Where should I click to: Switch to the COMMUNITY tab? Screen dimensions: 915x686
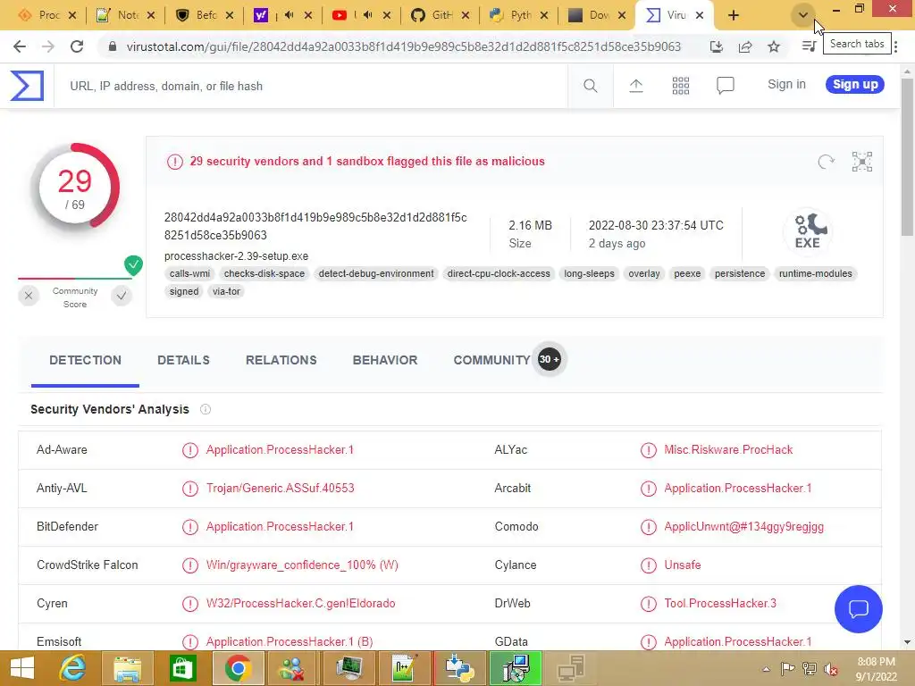click(492, 361)
